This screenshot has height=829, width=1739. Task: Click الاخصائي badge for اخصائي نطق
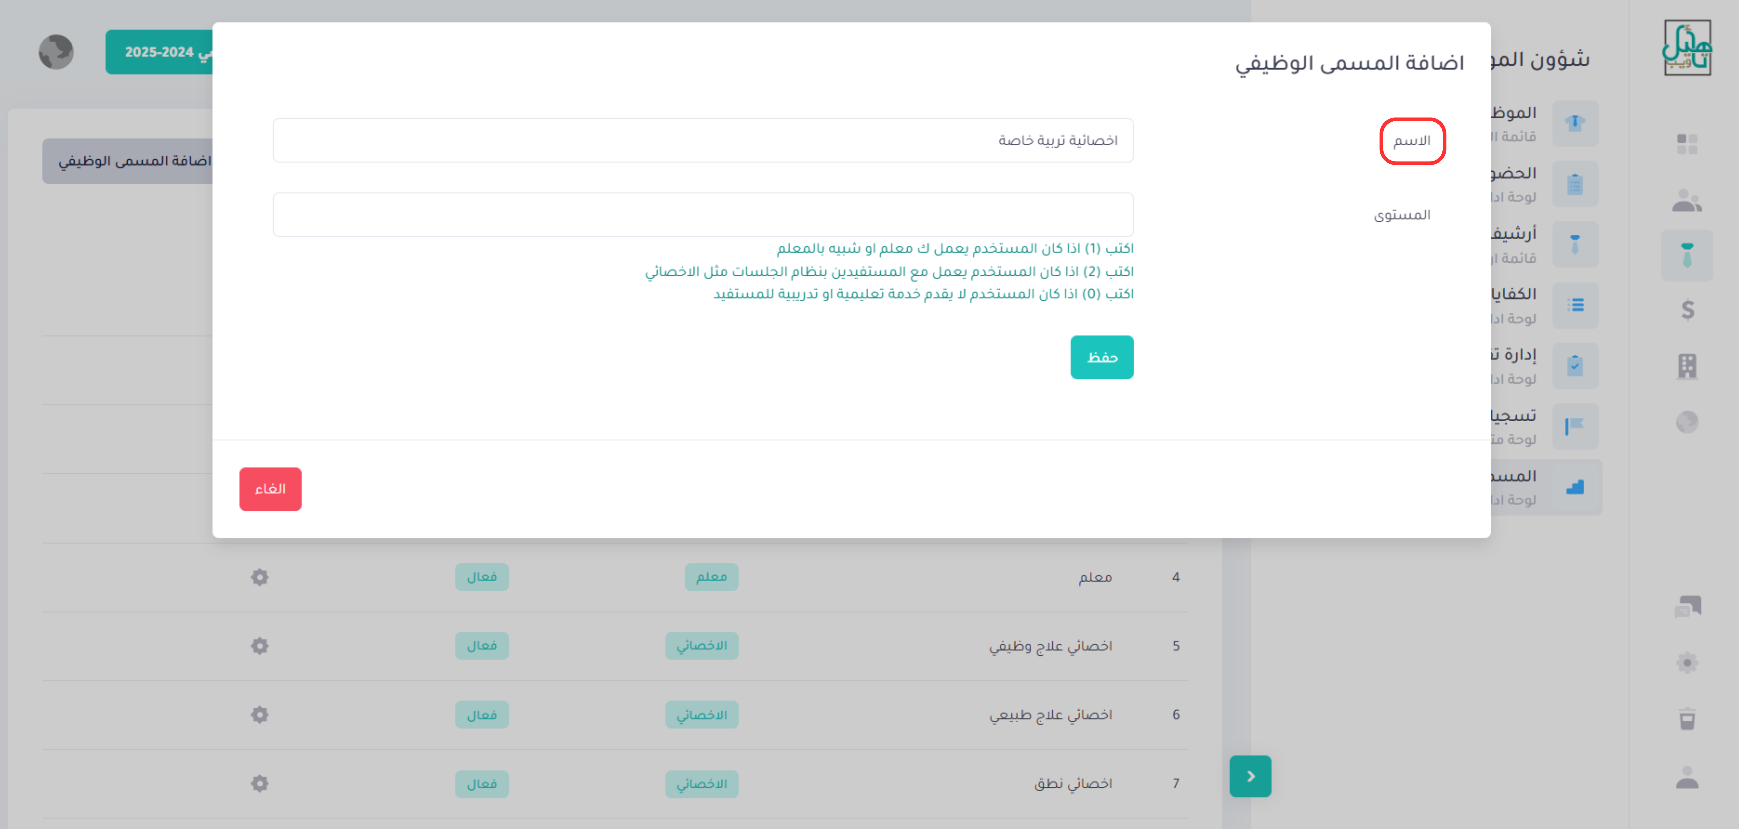tap(701, 784)
